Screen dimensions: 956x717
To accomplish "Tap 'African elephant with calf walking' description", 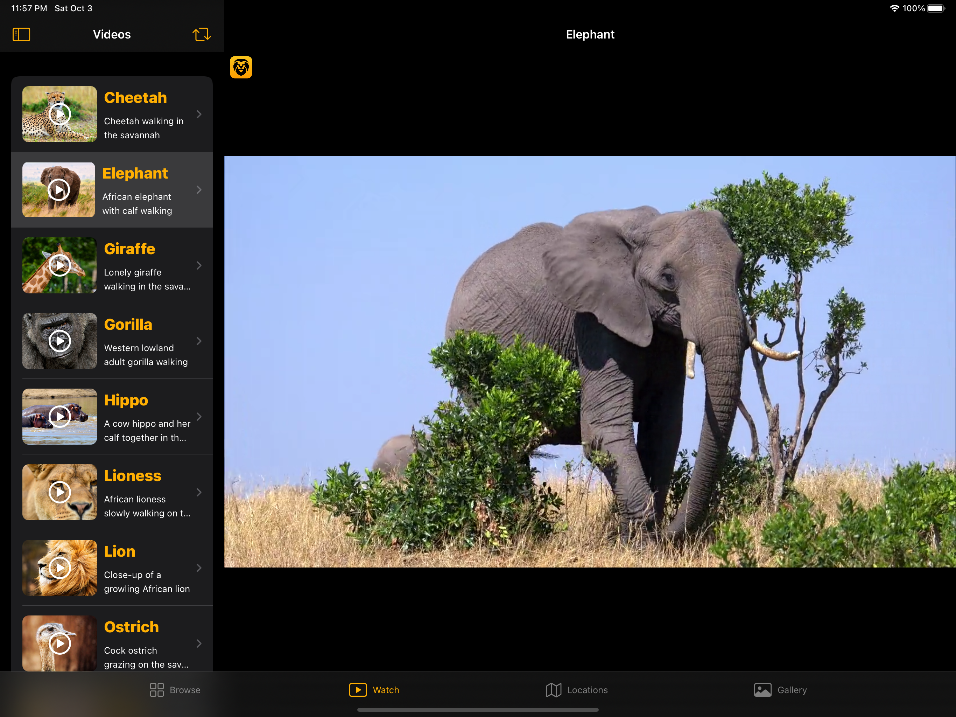I will click(137, 204).
